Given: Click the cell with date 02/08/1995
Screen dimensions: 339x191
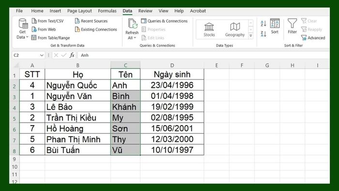Looking at the screenshot, I should tap(172, 117).
